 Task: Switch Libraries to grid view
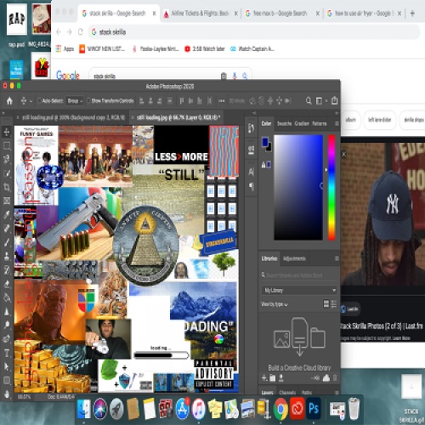pyautogui.click(x=326, y=304)
